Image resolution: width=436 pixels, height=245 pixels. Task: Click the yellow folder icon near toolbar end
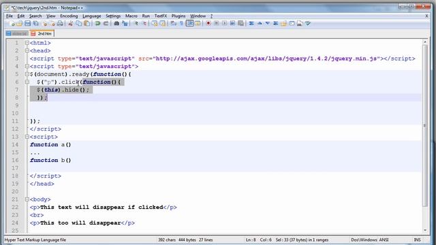tap(283, 24)
